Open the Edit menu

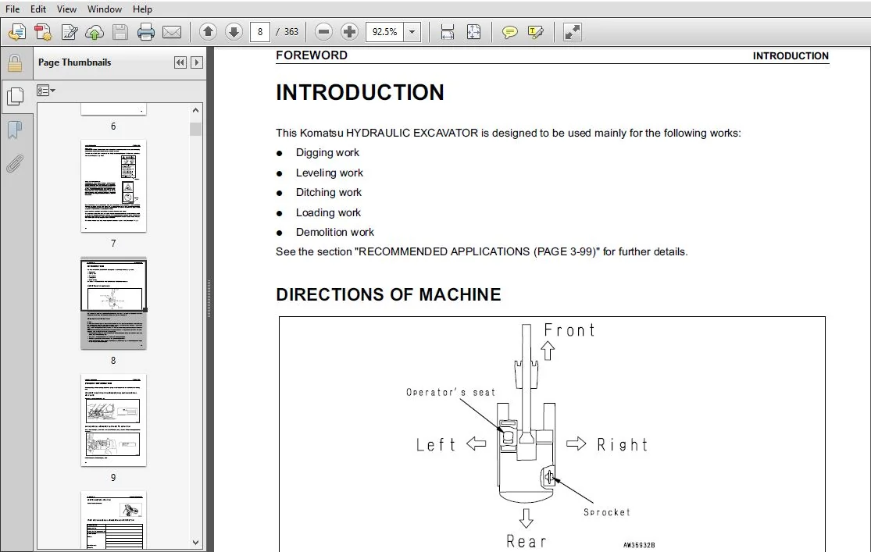38,9
